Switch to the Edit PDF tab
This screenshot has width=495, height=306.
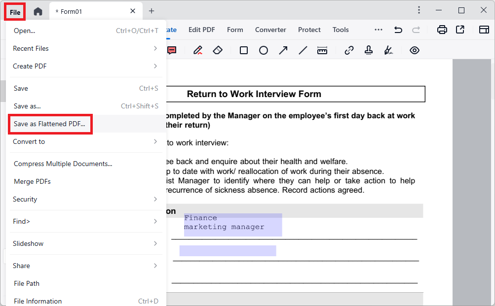point(201,30)
